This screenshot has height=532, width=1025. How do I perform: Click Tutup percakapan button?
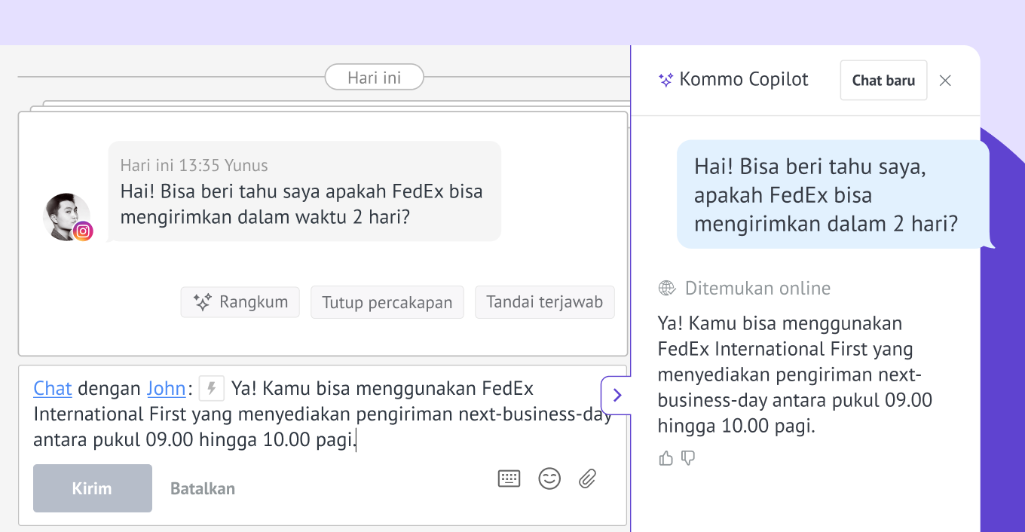tap(387, 303)
